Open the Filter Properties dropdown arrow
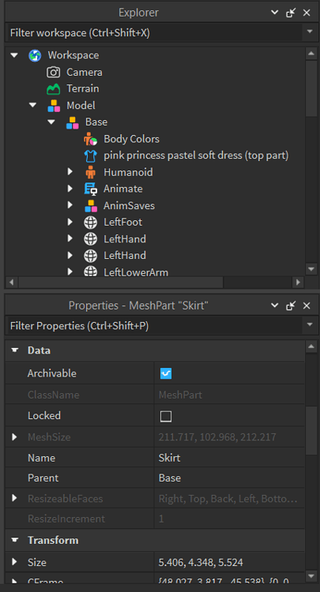 tap(311, 324)
